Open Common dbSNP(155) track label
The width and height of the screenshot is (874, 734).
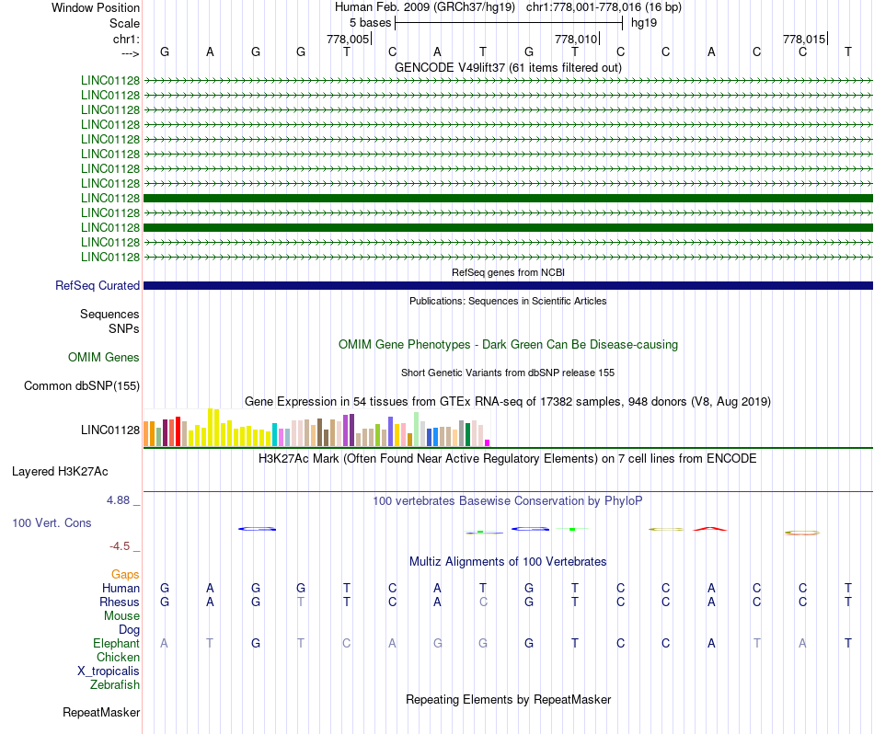click(x=82, y=386)
